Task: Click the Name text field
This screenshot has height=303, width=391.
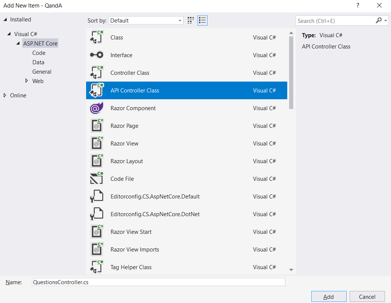Action: [158, 282]
